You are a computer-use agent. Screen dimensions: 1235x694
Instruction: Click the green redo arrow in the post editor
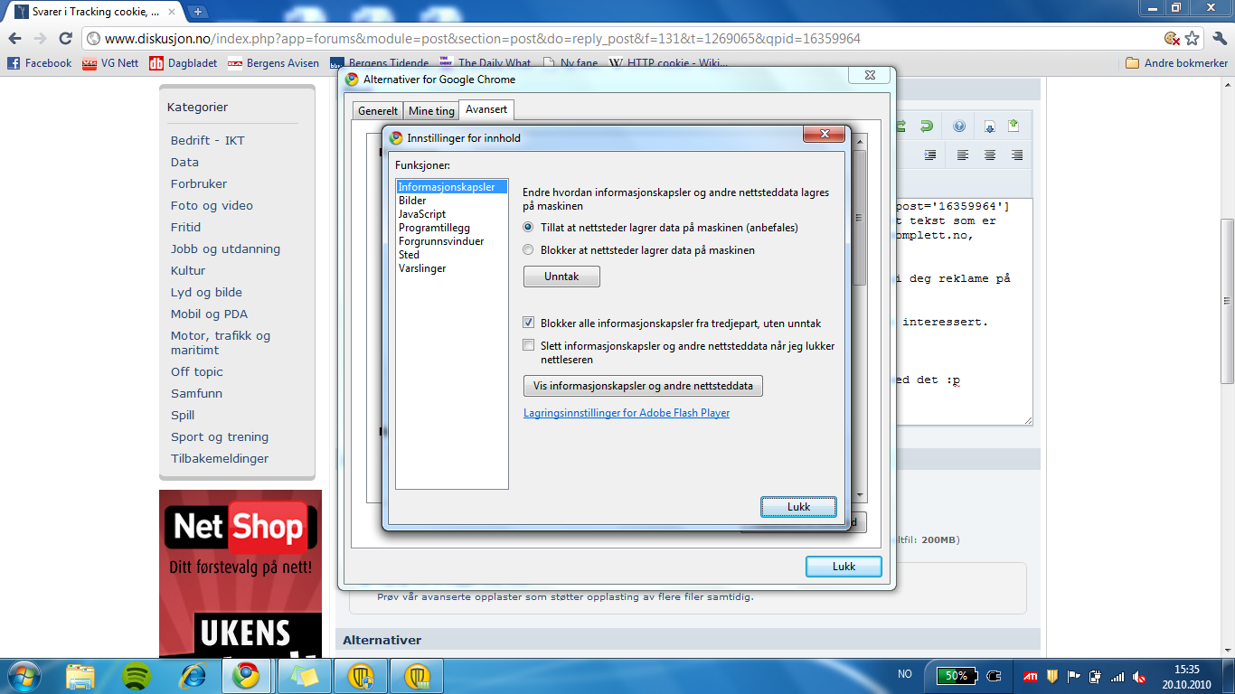(x=927, y=127)
